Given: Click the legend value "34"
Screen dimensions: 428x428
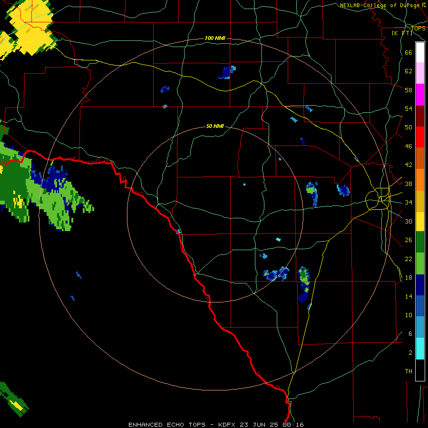Looking at the screenshot, I should 409,202.
